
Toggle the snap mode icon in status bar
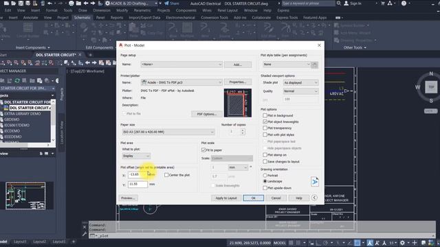[298, 243]
